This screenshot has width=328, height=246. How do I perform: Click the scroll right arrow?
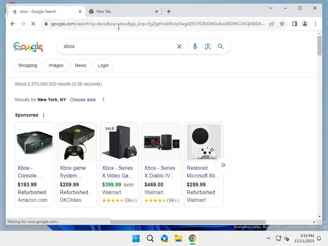coord(314,222)
